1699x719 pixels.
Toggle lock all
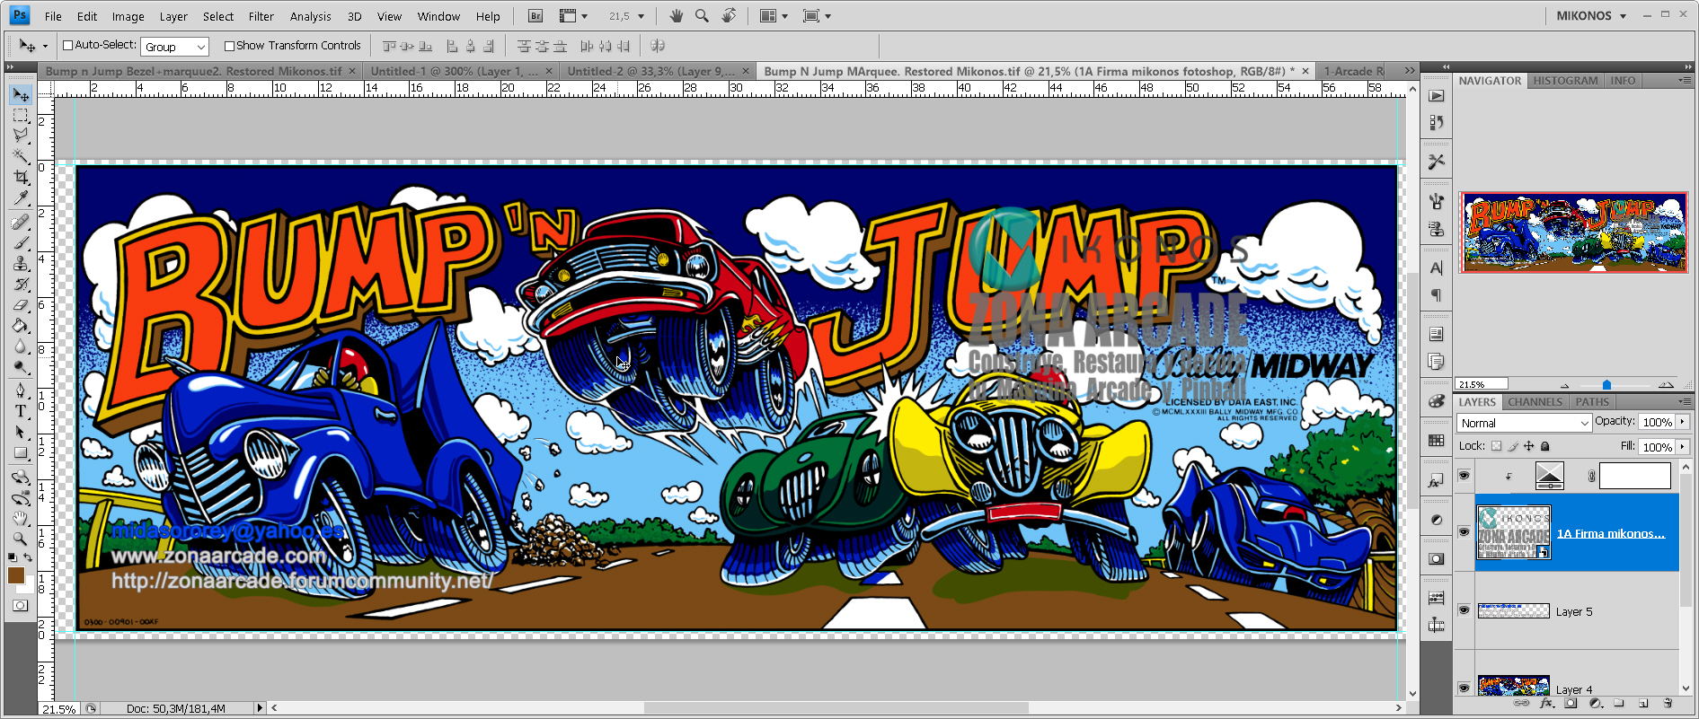[1545, 446]
